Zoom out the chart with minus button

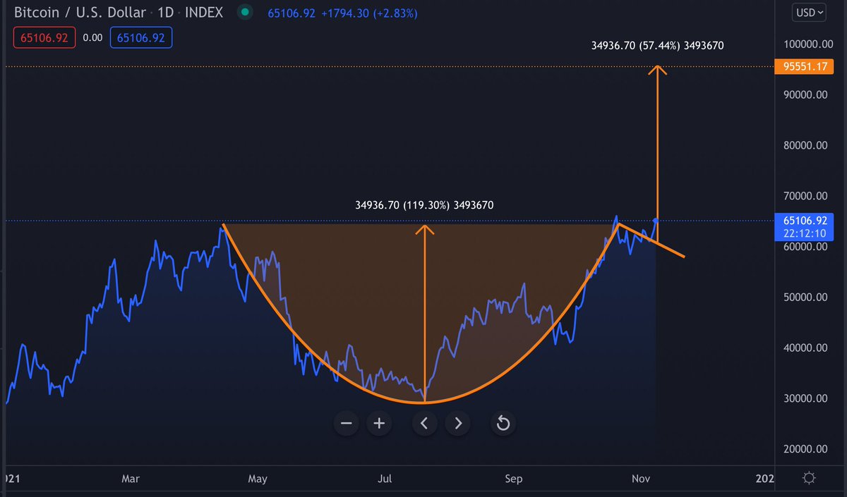pyautogui.click(x=346, y=423)
